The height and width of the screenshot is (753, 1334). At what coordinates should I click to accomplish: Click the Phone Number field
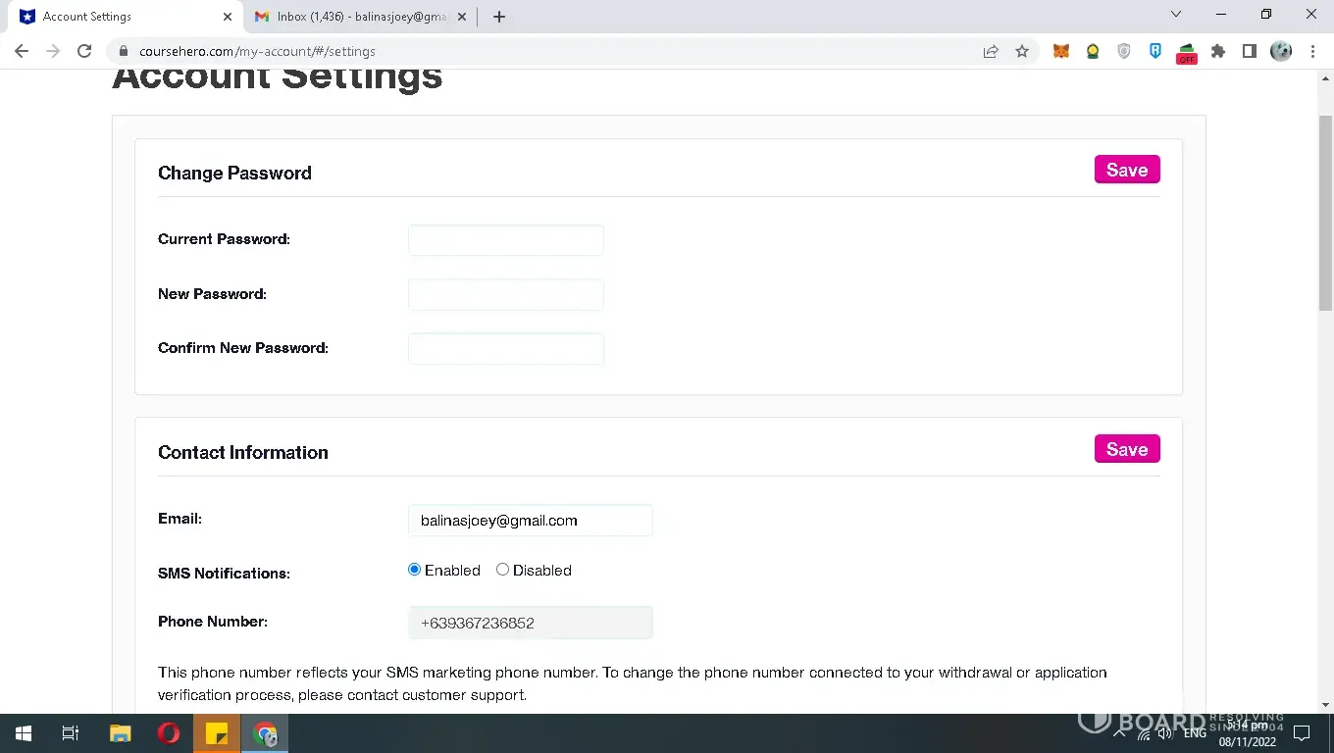531,623
